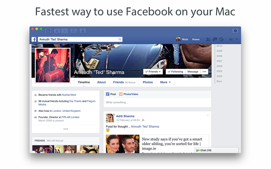Image resolution: width=271 pixels, height=169 pixels.
Task: Expand the More tab dropdown
Action: (165, 82)
